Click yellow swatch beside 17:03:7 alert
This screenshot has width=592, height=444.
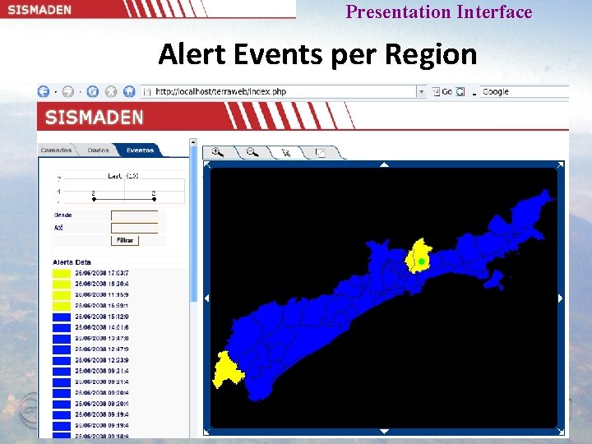tap(62, 273)
